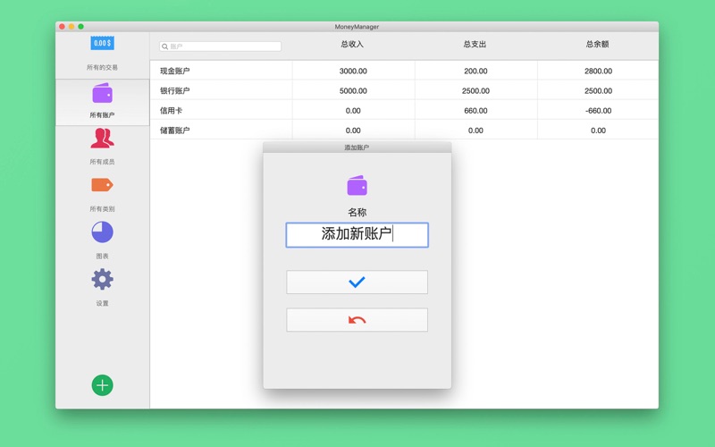715x447 pixels.
Task: Open the 所有成员 members icon
Action: tap(102, 139)
